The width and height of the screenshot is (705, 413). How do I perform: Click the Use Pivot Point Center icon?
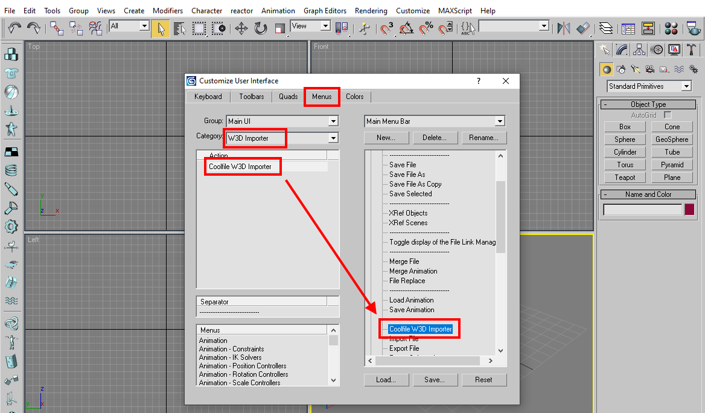[x=342, y=28]
